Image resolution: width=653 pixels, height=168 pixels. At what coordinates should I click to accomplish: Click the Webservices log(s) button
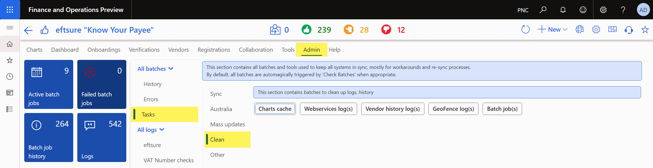tap(329, 109)
